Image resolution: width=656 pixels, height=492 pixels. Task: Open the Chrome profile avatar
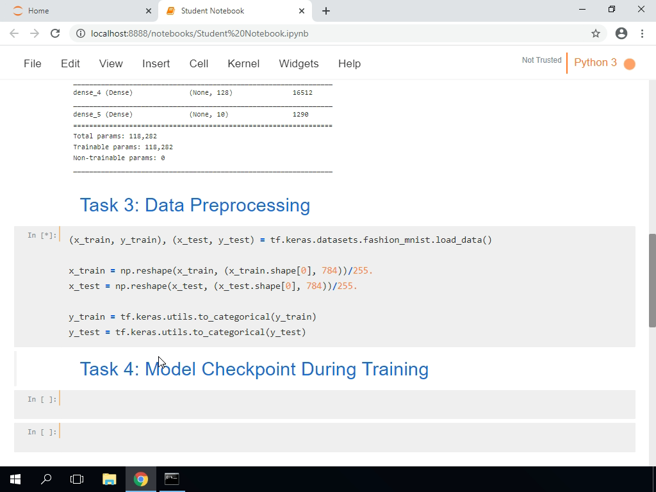(621, 33)
